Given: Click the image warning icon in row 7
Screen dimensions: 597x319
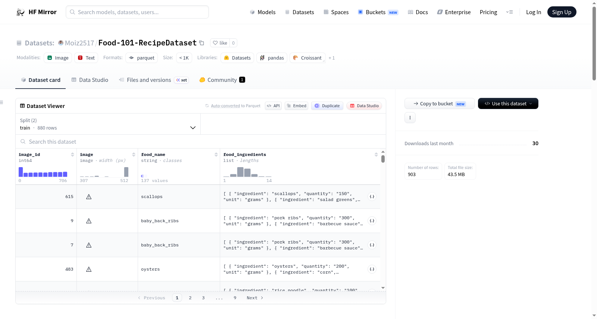Looking at the screenshot, I should 89,245.
